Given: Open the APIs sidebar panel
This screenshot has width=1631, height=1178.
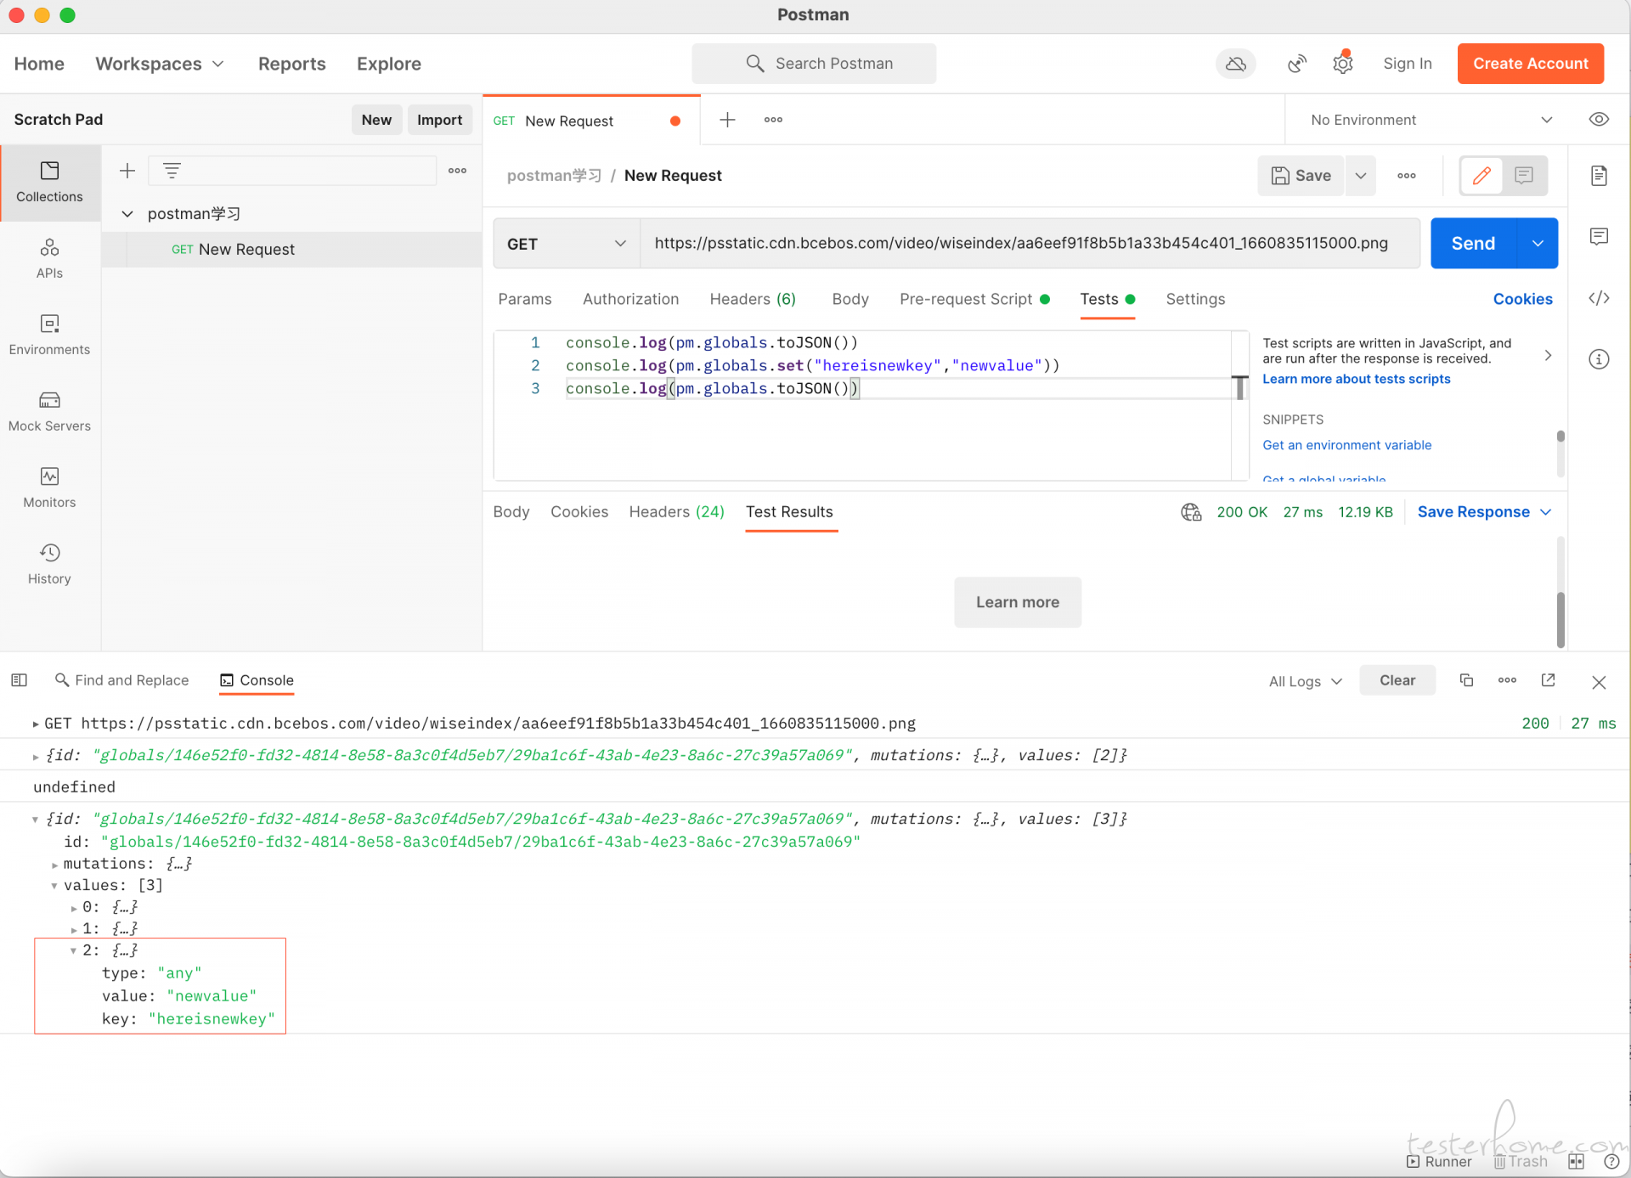Looking at the screenshot, I should click(x=49, y=259).
